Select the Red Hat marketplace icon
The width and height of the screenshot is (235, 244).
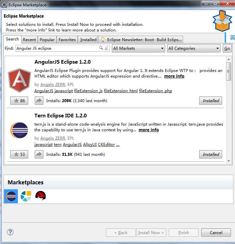click(x=40, y=196)
